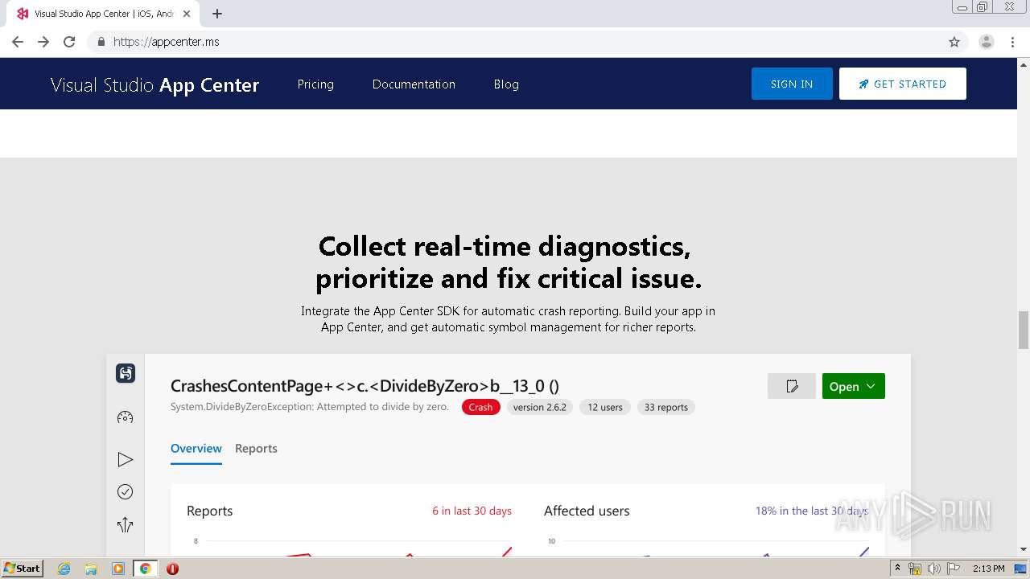1030x579 pixels.
Task: Open the Chrome profile avatar
Action: click(x=987, y=42)
